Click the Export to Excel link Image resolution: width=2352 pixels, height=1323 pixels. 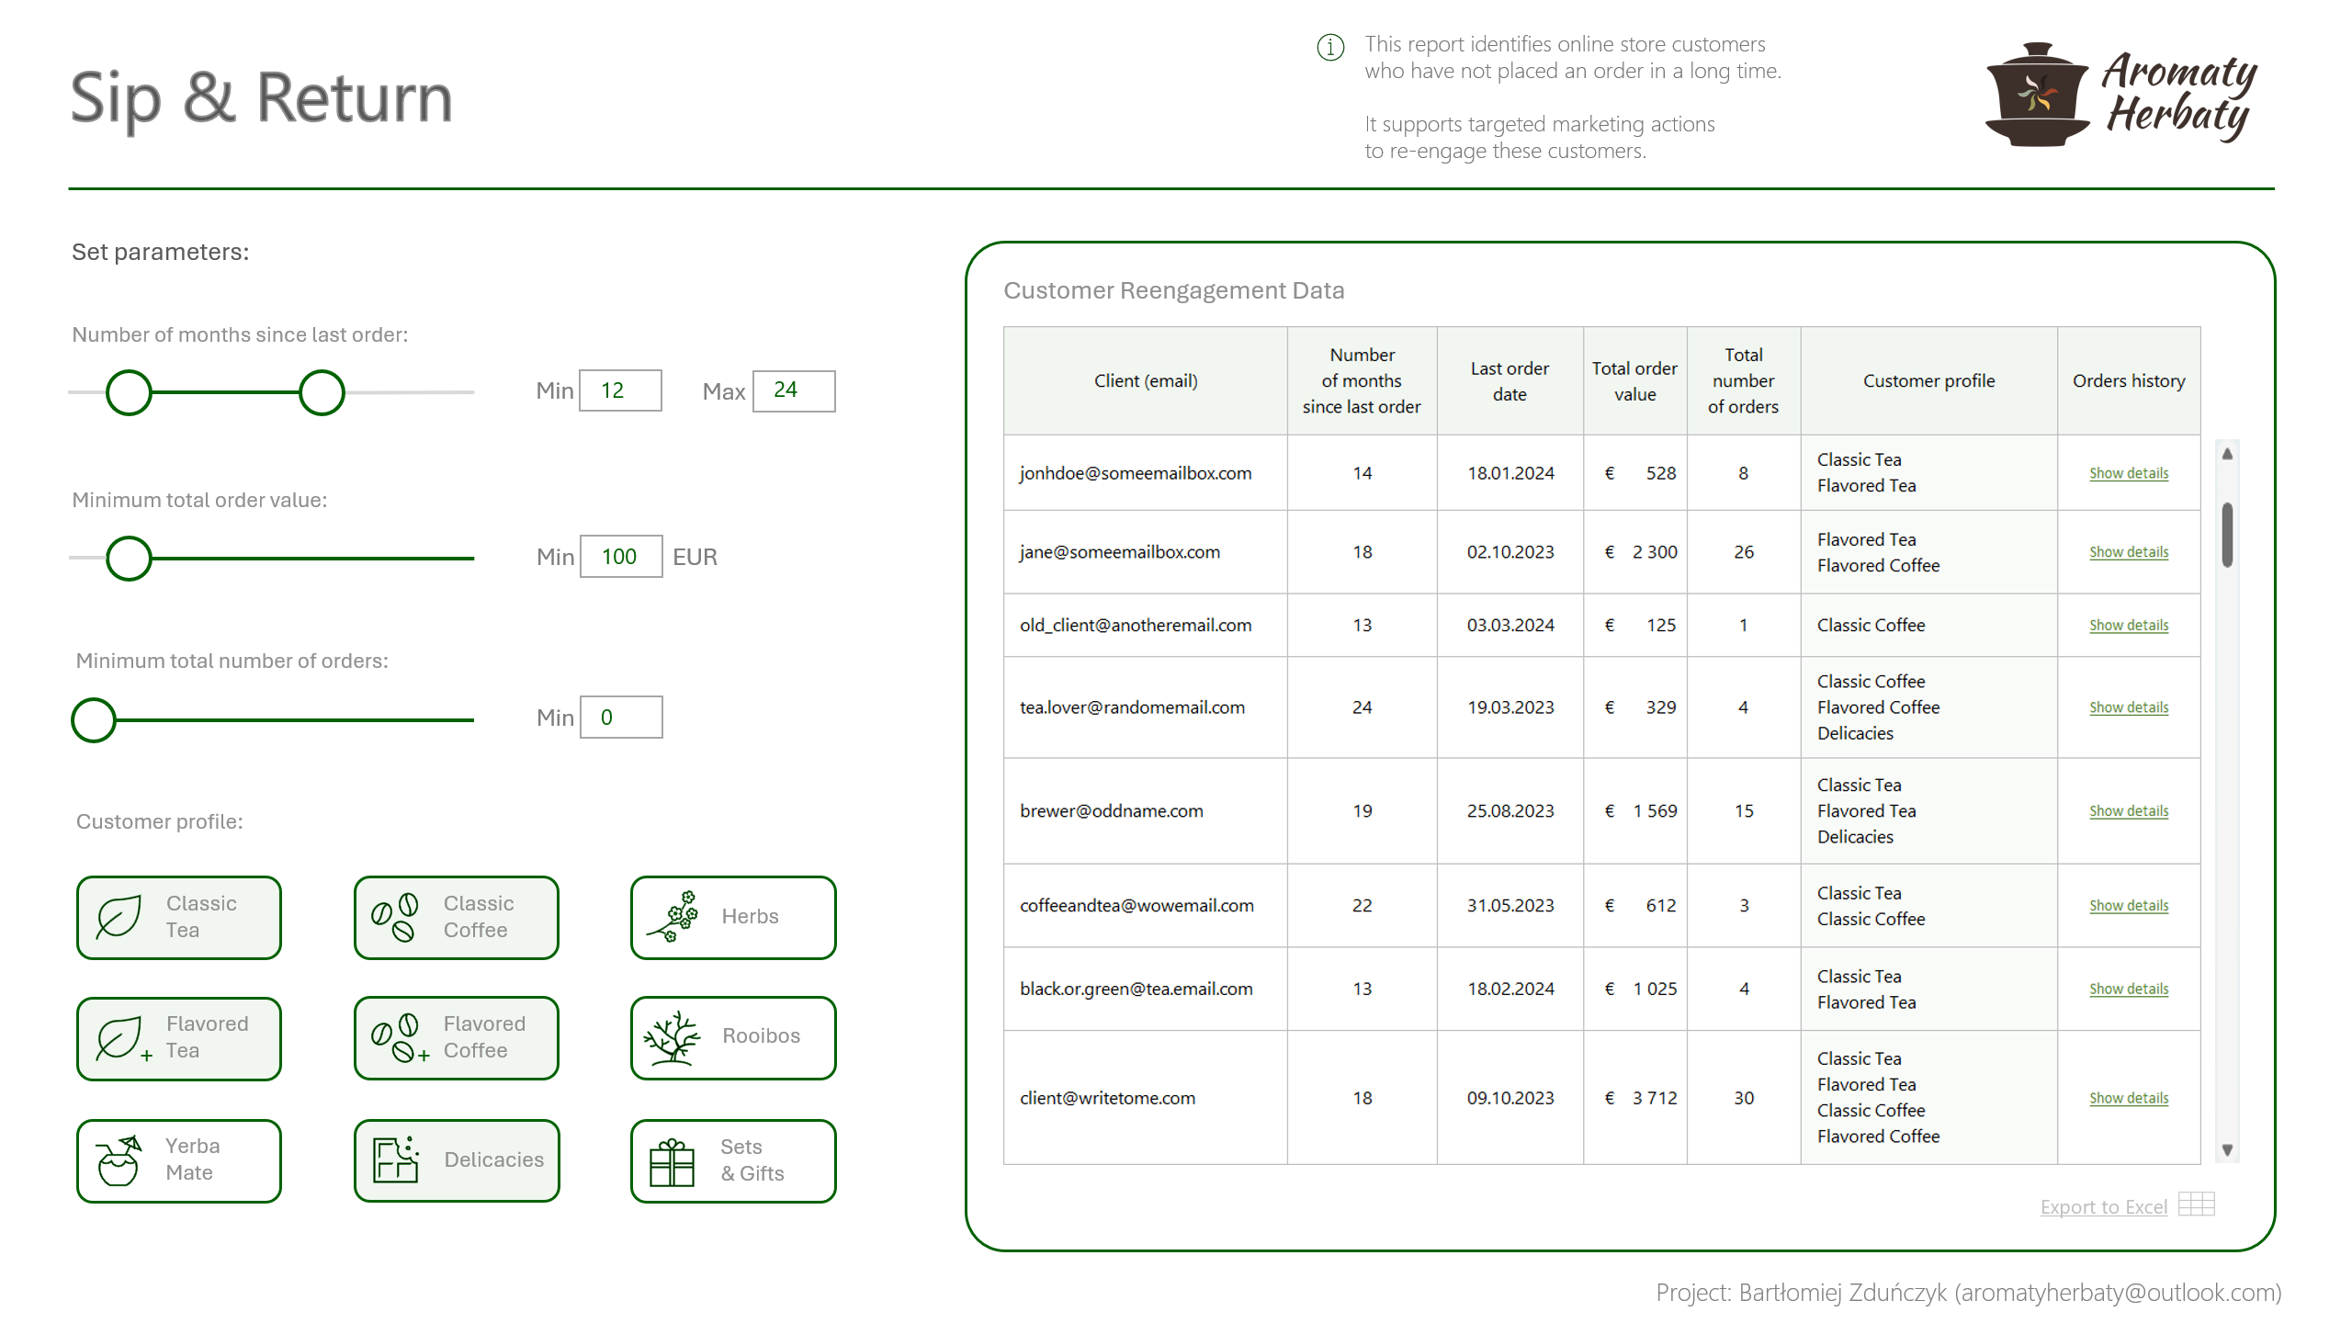(2103, 1207)
